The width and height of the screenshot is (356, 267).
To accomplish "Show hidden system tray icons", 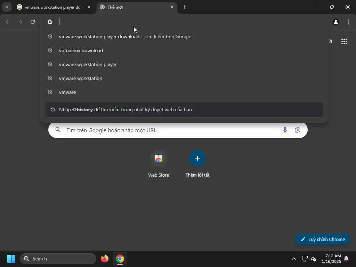I will [293, 259].
